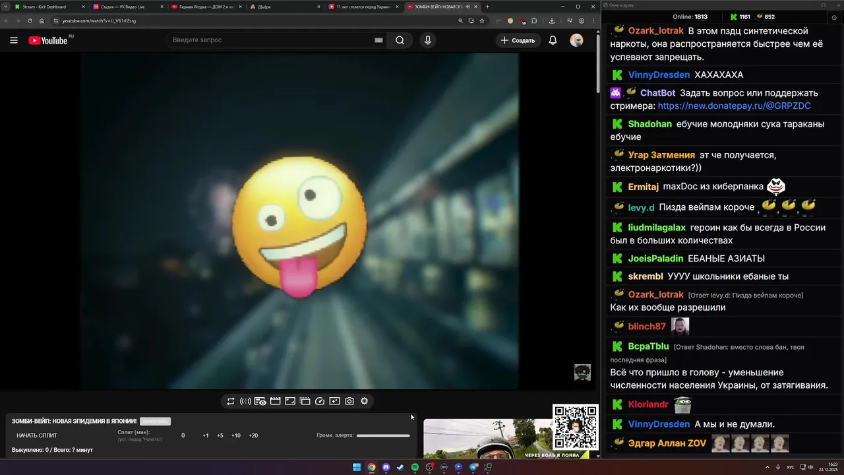Open YouTube notifications bell
Viewport: 844px width, 475px height.
pos(553,40)
